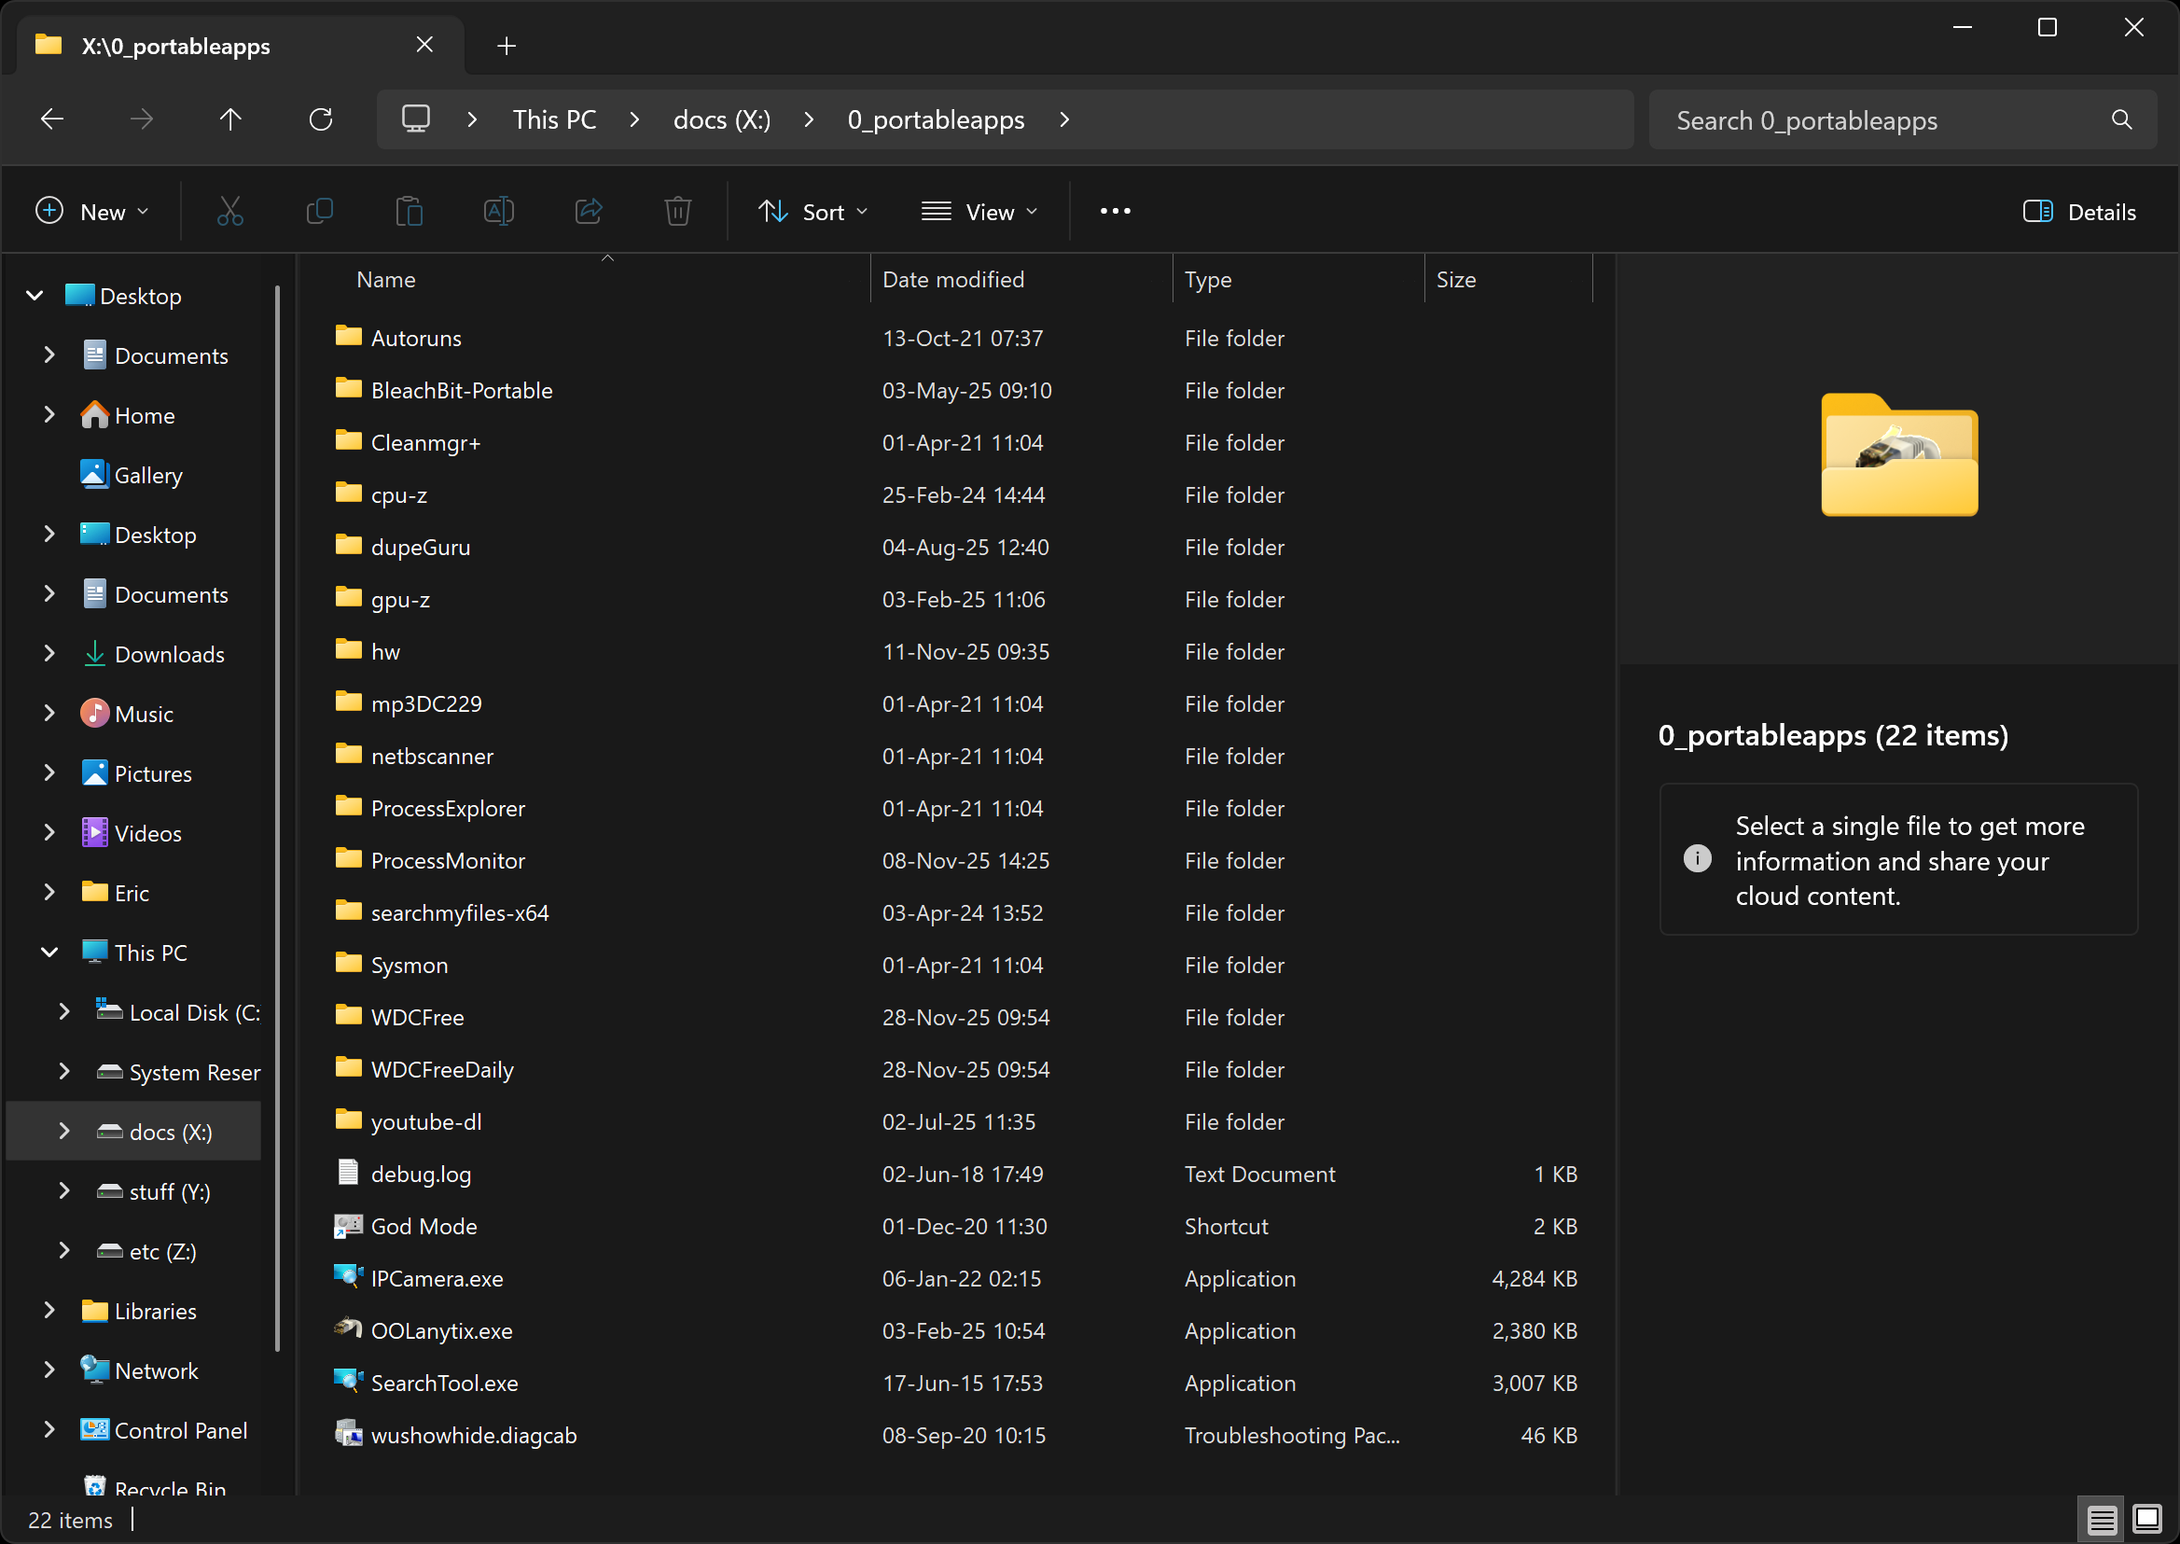Click the Share icon in toolbar
2180x1544 pixels.
[x=589, y=211]
